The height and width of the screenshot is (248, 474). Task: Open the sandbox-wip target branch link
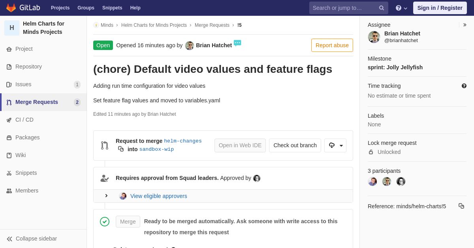[x=156, y=149]
